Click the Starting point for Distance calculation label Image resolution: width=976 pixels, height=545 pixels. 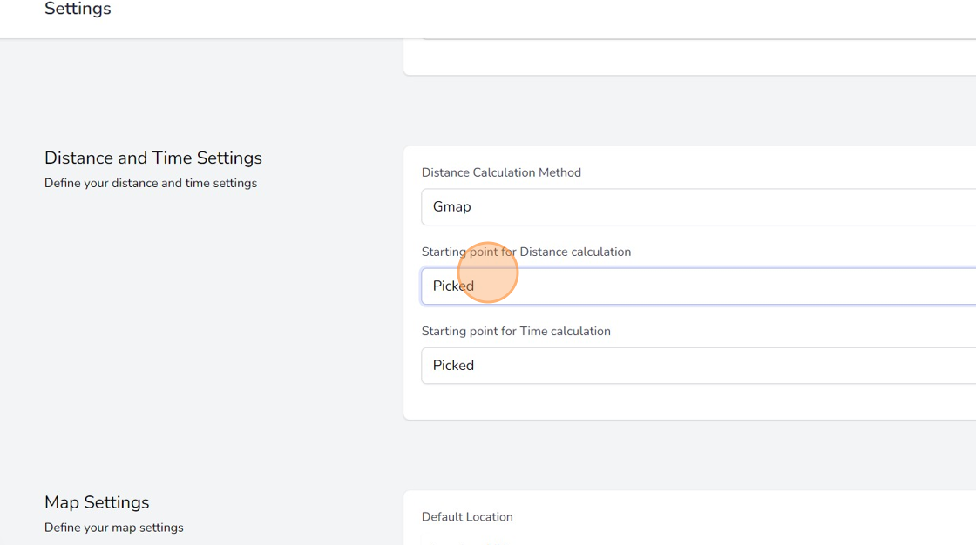[525, 252]
